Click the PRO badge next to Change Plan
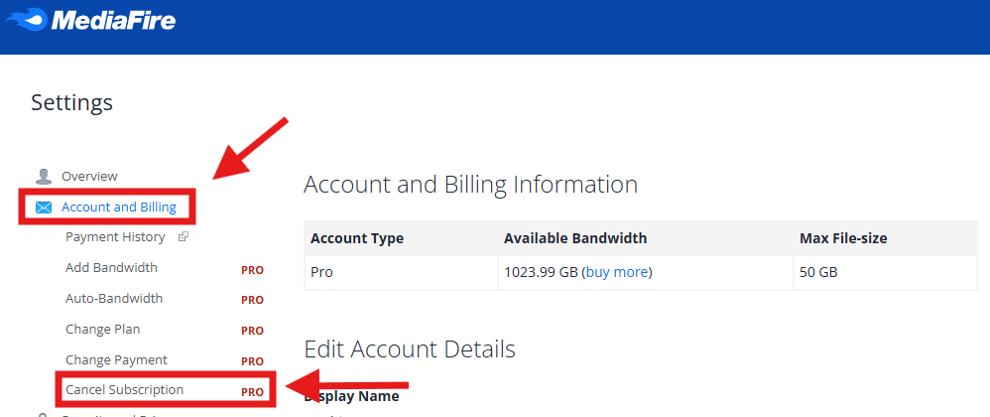Screen dimensions: 990x417 (x=252, y=331)
